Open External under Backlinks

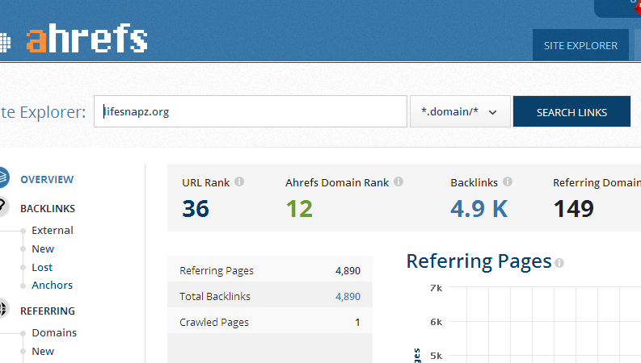53,230
